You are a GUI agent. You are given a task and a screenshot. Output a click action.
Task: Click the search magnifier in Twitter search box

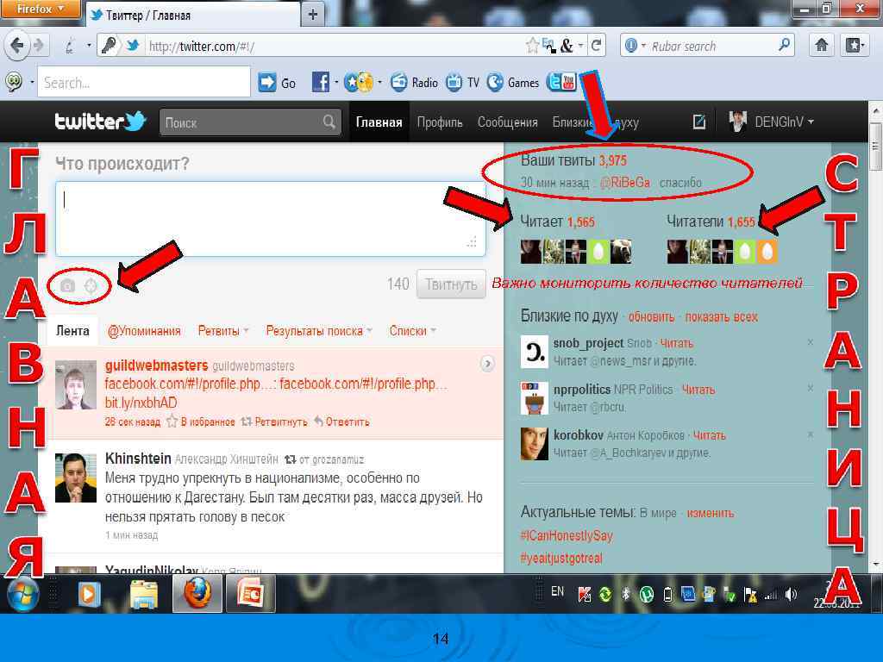329,122
